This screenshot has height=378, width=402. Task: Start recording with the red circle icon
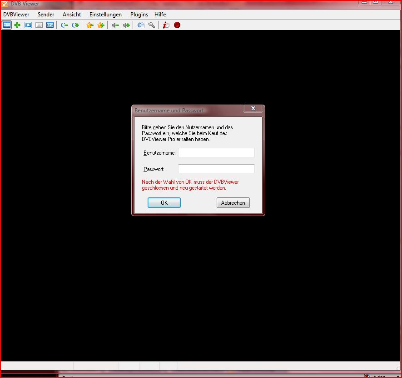click(x=177, y=25)
